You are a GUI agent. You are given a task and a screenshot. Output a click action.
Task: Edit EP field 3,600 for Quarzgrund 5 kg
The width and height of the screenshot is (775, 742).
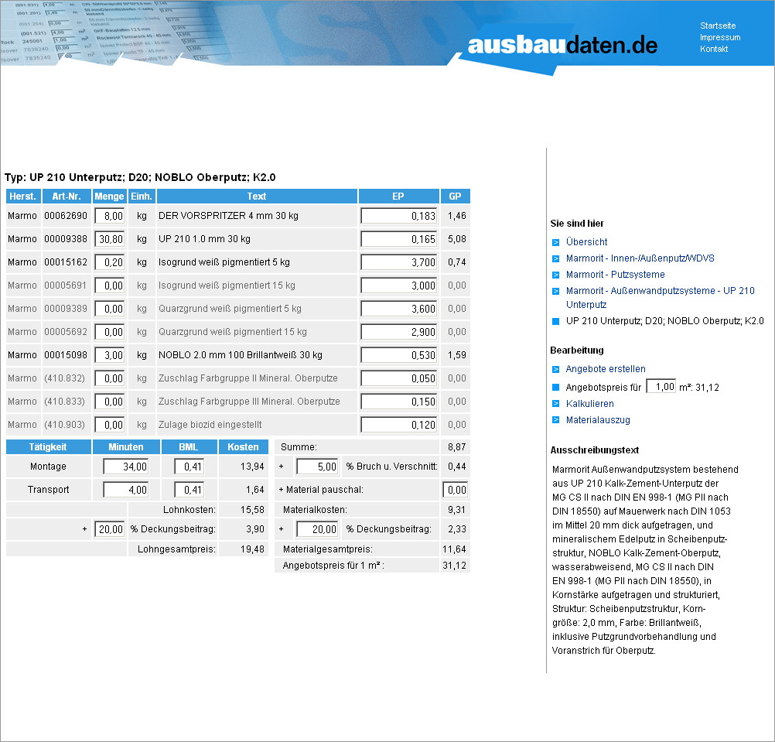pyautogui.click(x=399, y=309)
